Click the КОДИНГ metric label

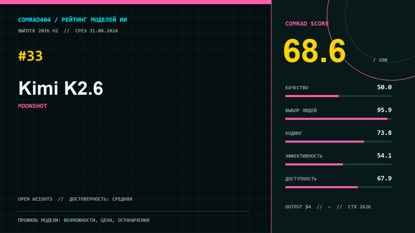pyautogui.click(x=293, y=133)
